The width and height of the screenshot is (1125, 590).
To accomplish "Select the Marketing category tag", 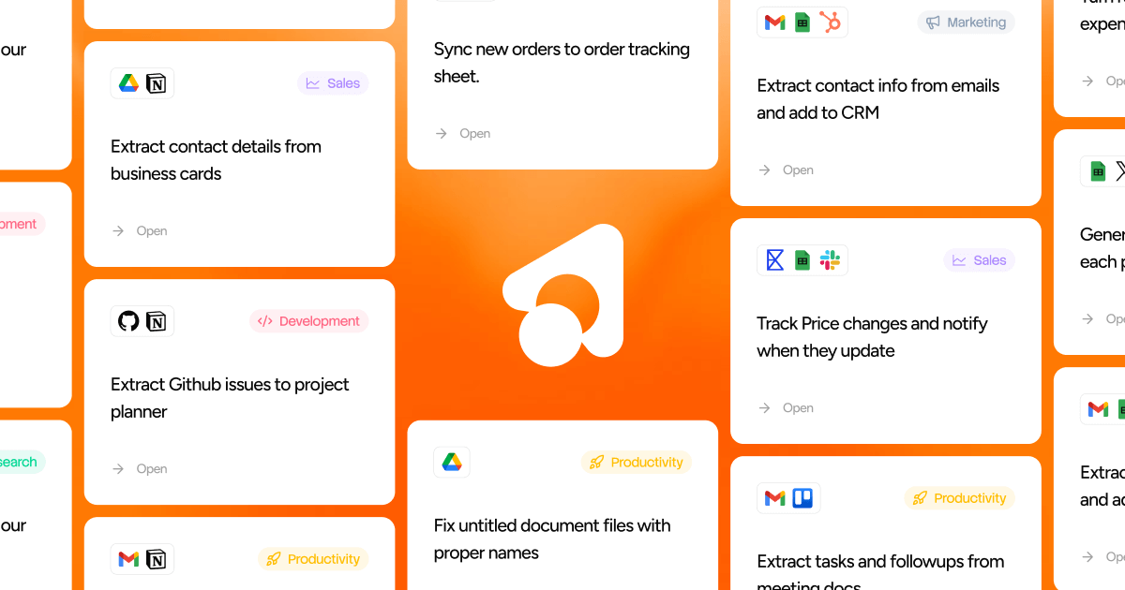I will (967, 22).
